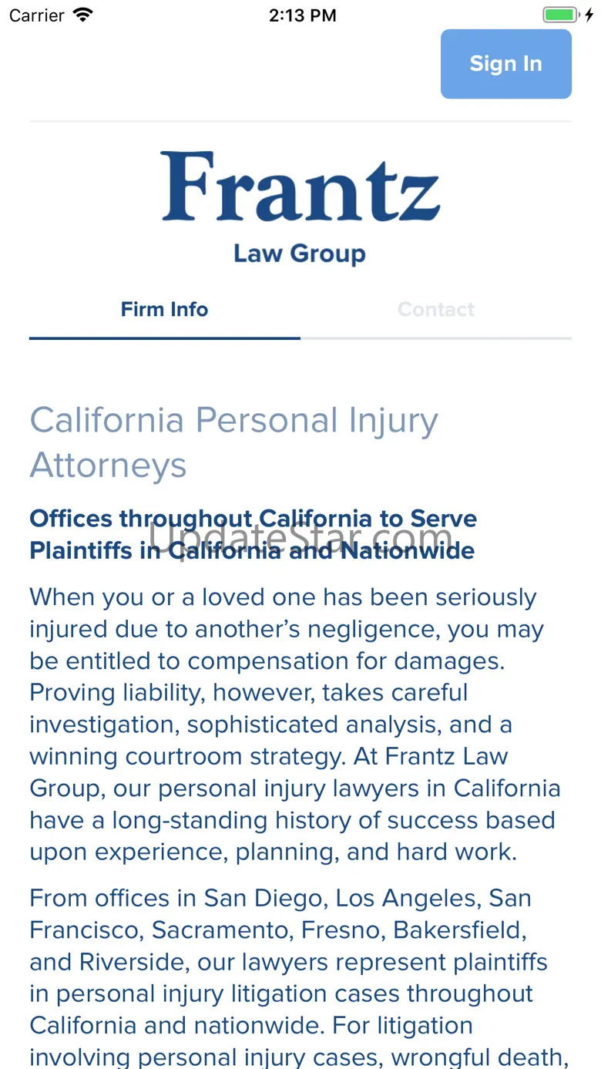Switch to the Contact tab
Screen dimensions: 601x1069
[x=435, y=310]
